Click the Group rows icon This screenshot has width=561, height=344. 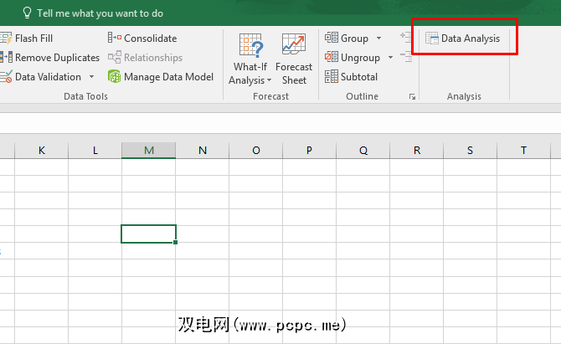click(x=331, y=39)
